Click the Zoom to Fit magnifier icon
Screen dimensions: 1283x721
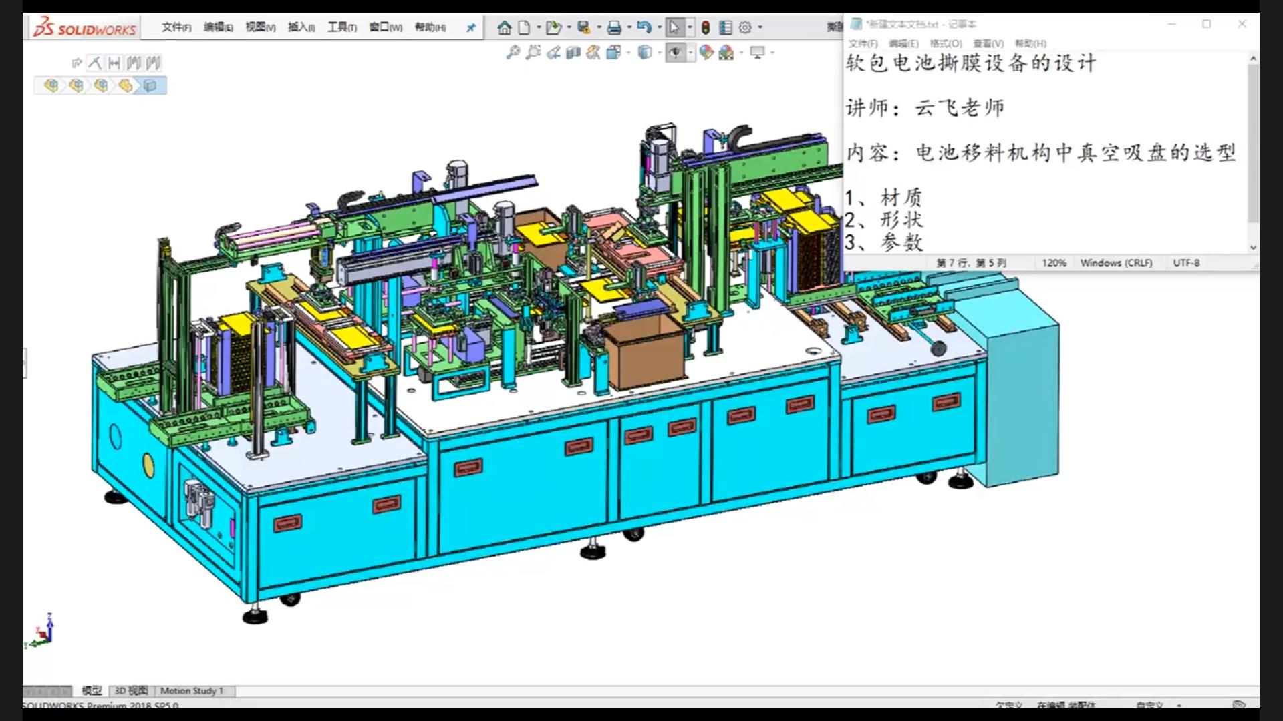coord(513,52)
